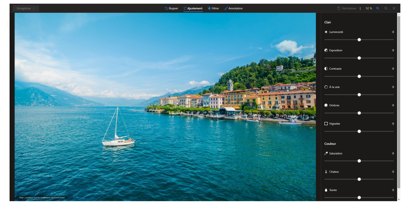Click the À la une circle icon
Screen dimensions: 410x205
tap(326, 87)
